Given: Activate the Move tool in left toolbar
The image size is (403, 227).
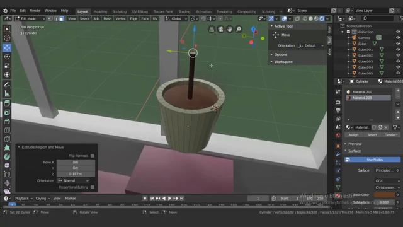Looking at the screenshot, I should click(x=7, y=48).
